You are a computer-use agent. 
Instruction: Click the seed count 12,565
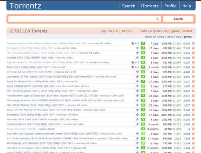click(177, 77)
